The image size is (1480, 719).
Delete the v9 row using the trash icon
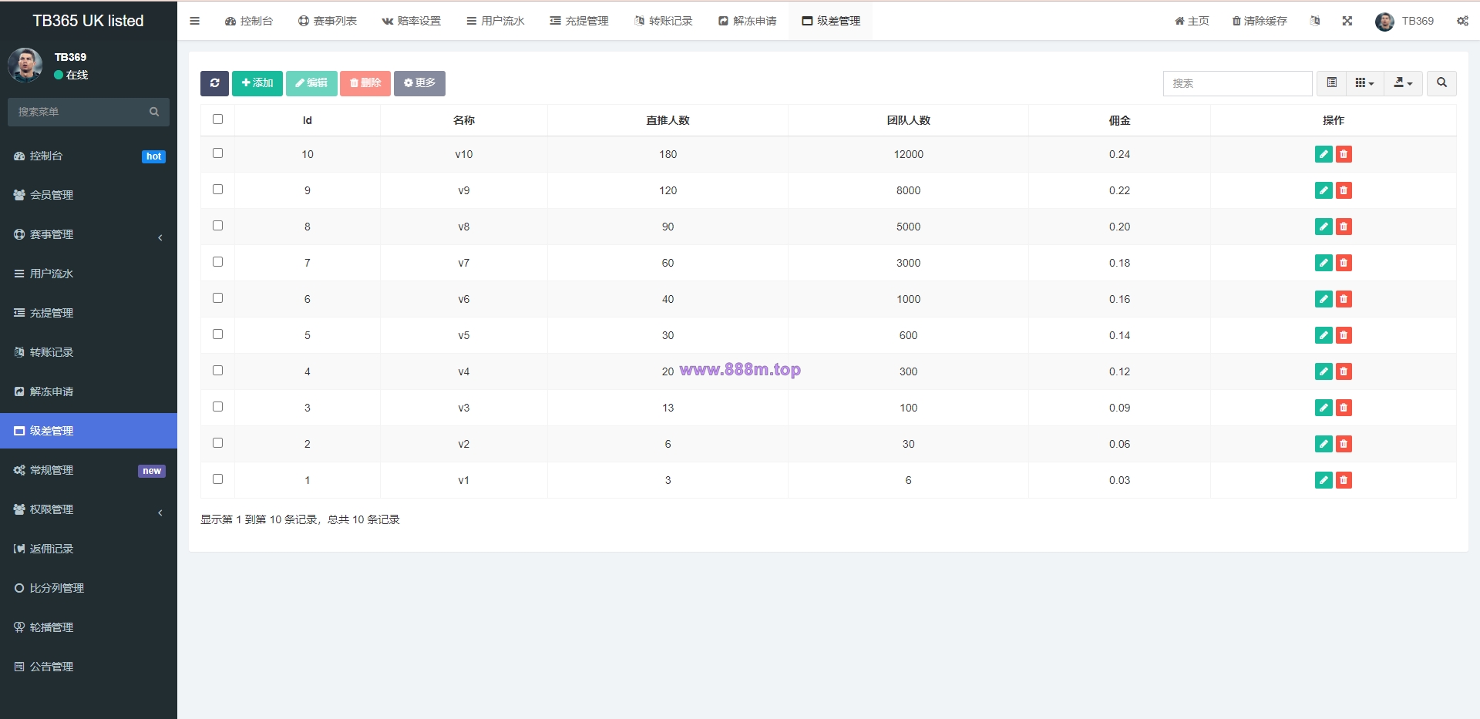1344,190
